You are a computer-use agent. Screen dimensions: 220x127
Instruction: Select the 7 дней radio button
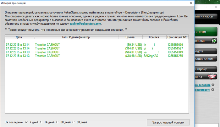(27, 122)
